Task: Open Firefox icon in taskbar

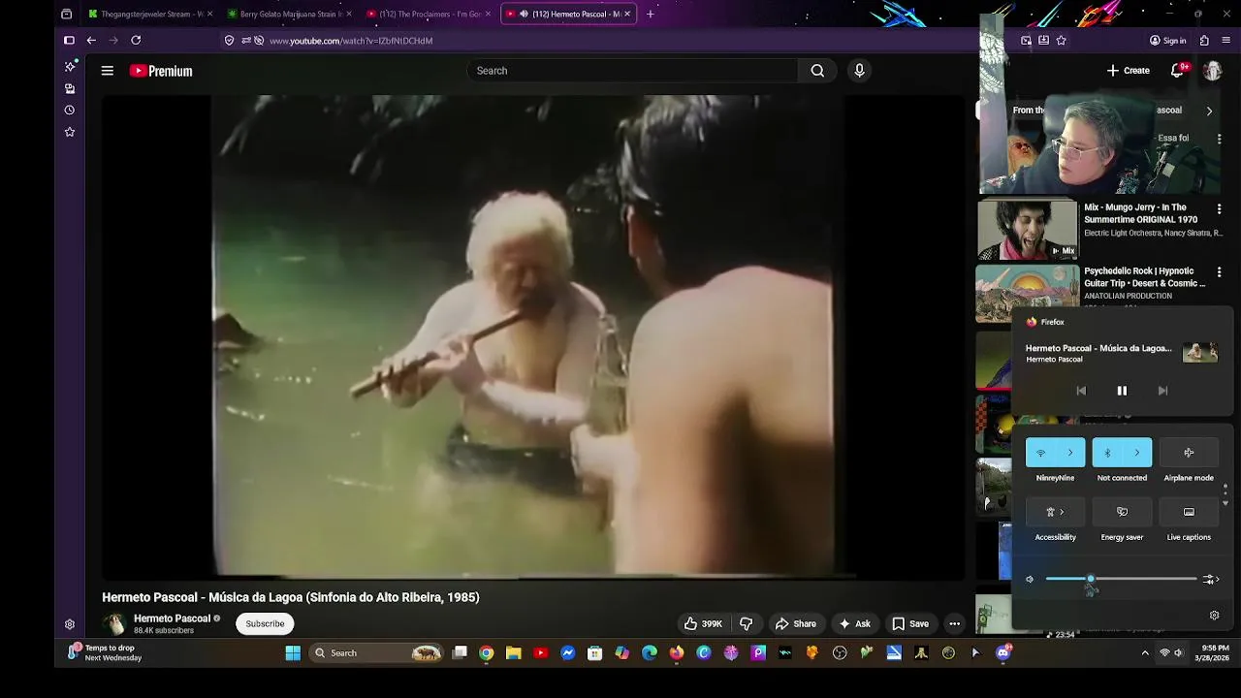Action: tap(677, 653)
